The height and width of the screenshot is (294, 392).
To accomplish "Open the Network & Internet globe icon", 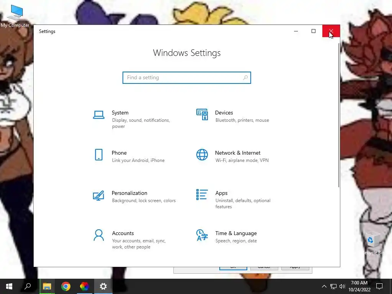I will 202,155.
